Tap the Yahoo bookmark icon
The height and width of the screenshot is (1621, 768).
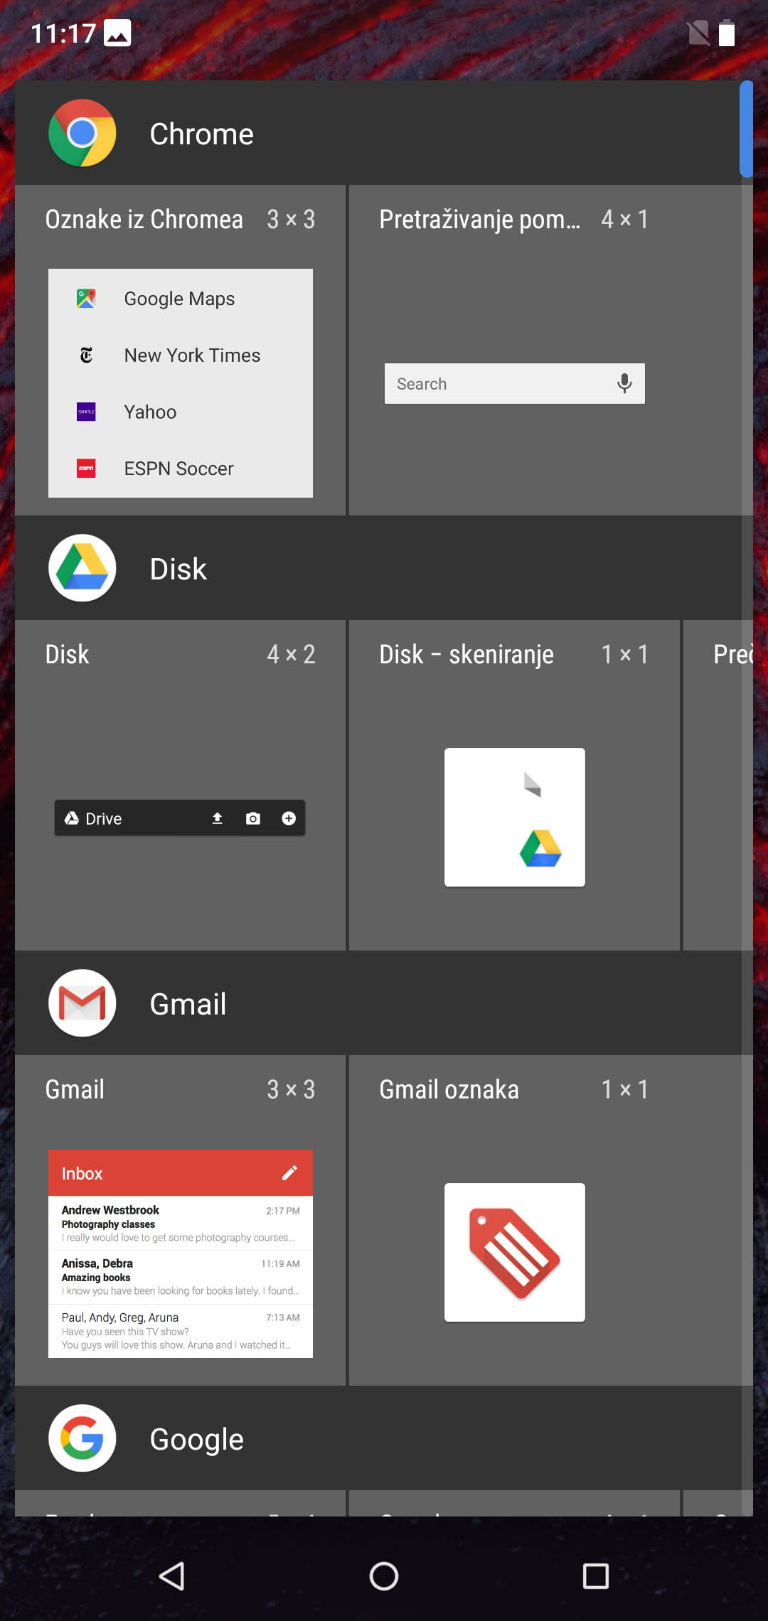coord(86,412)
